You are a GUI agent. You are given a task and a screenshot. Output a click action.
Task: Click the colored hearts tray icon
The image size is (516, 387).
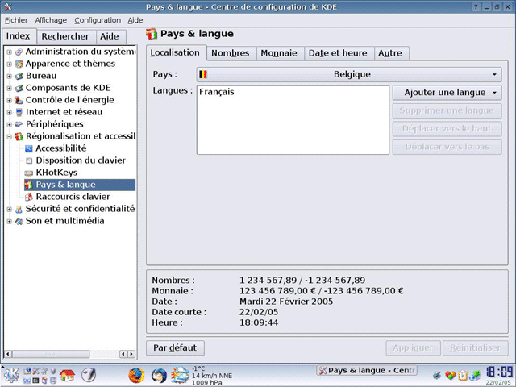click(x=450, y=375)
